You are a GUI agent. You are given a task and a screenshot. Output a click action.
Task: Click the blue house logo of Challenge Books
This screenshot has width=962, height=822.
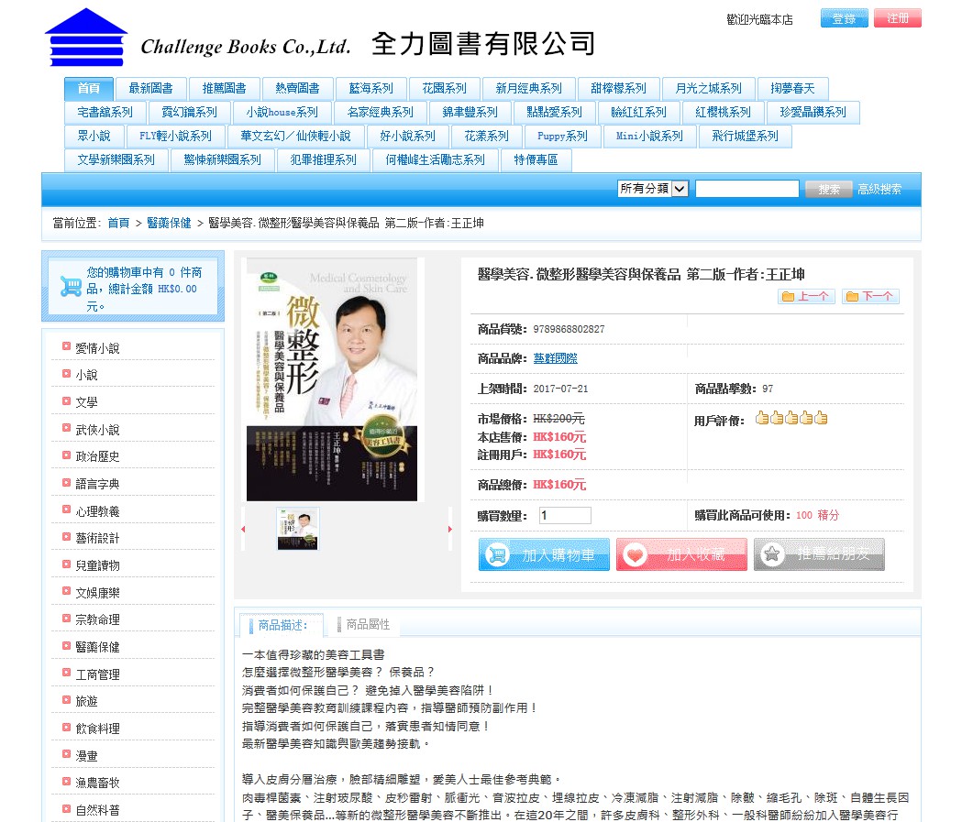86,37
